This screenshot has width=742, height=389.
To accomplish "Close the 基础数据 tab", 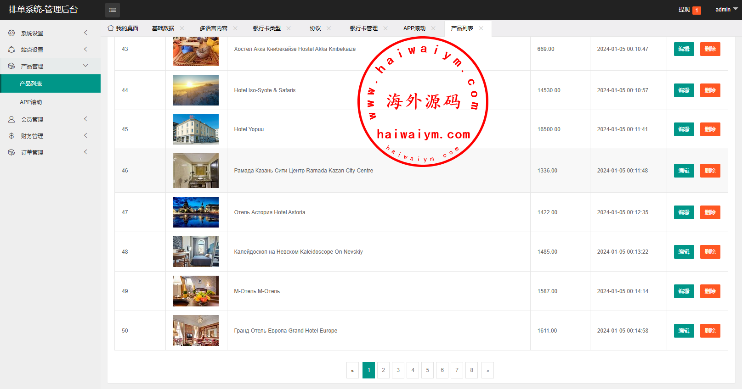I will tap(182, 28).
